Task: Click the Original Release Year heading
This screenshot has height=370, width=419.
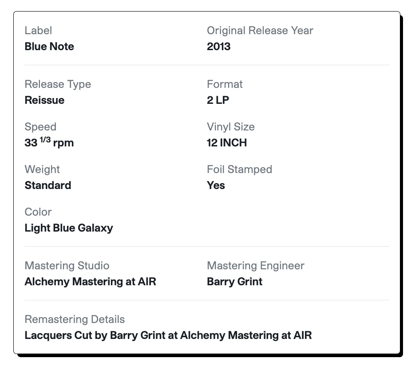Action: click(x=260, y=31)
